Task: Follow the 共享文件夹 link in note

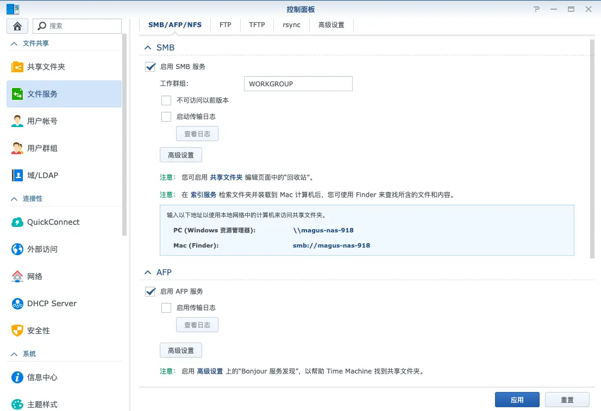Action: coord(226,178)
